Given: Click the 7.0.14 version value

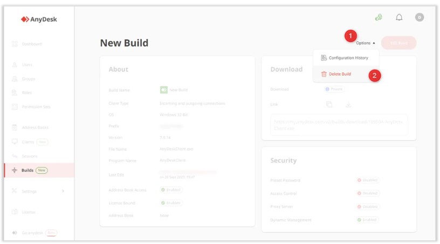Looking at the screenshot, I should tap(165, 138).
